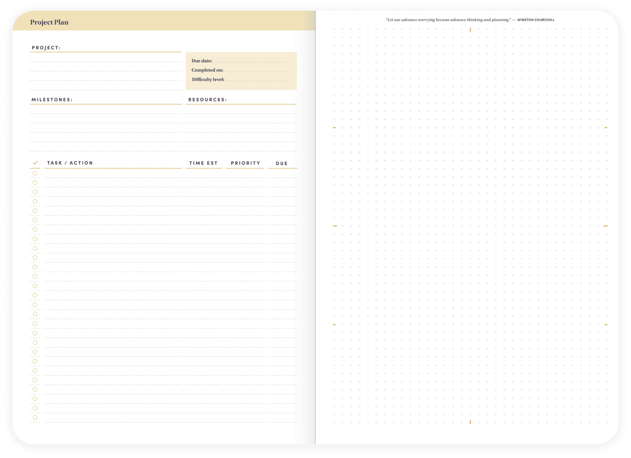
Task: Click the MILESTONES section heading
Action: coord(52,100)
